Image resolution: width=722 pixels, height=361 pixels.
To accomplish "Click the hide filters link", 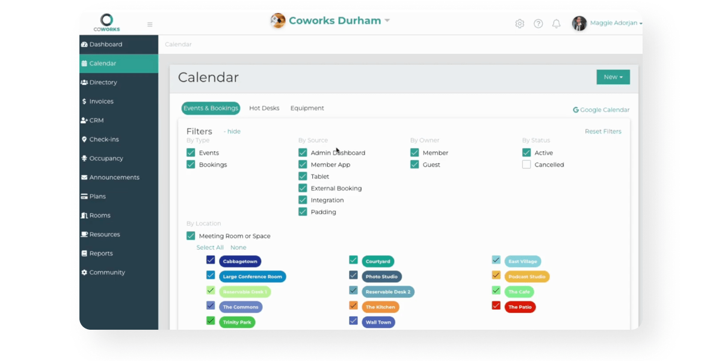I will [232, 132].
